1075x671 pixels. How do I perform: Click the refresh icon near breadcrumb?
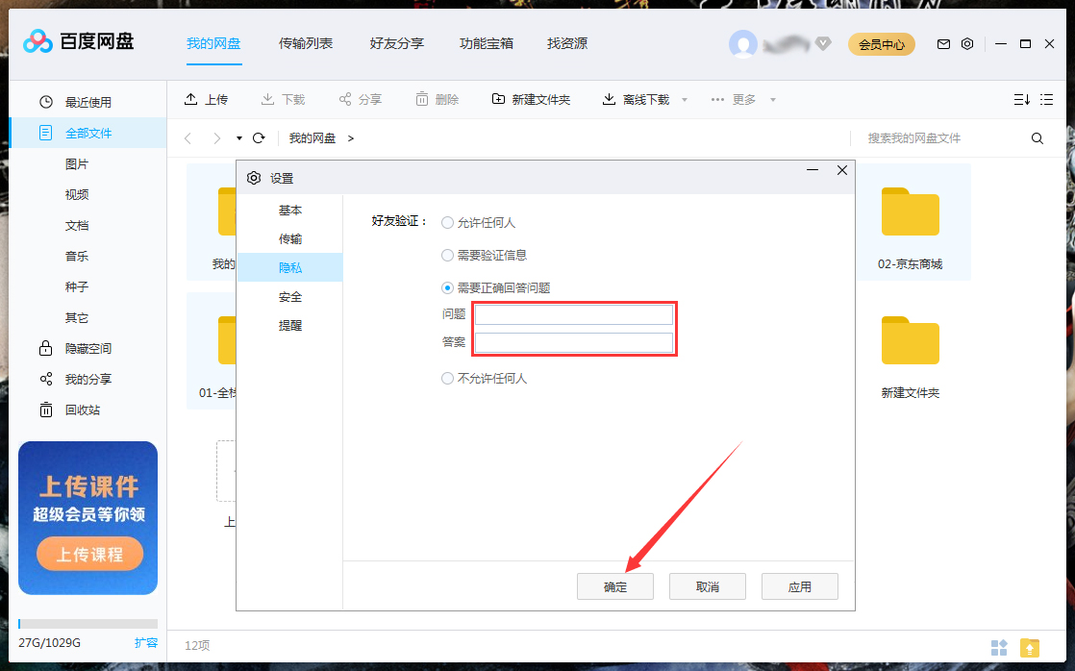258,137
